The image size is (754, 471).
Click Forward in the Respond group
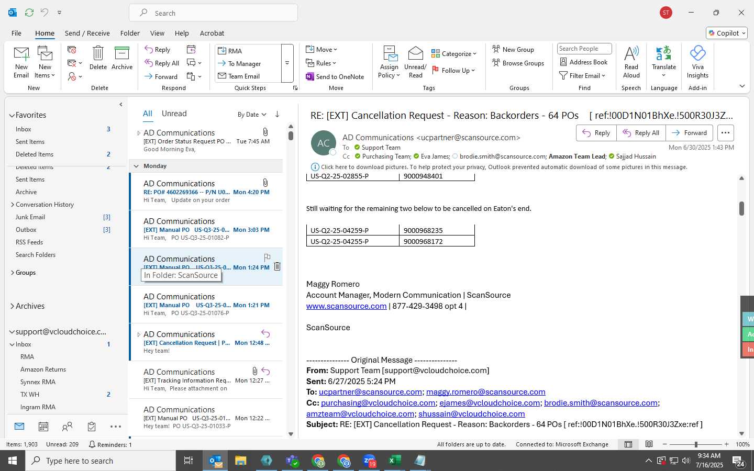(161, 77)
